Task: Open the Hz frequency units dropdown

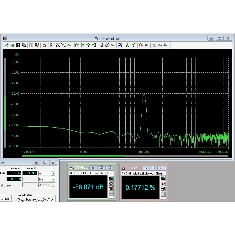Action: point(53,179)
